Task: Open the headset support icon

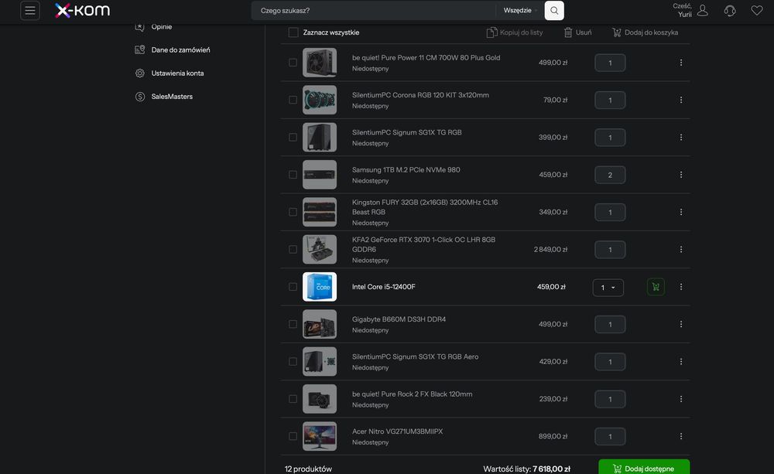Action: pyautogui.click(x=730, y=10)
